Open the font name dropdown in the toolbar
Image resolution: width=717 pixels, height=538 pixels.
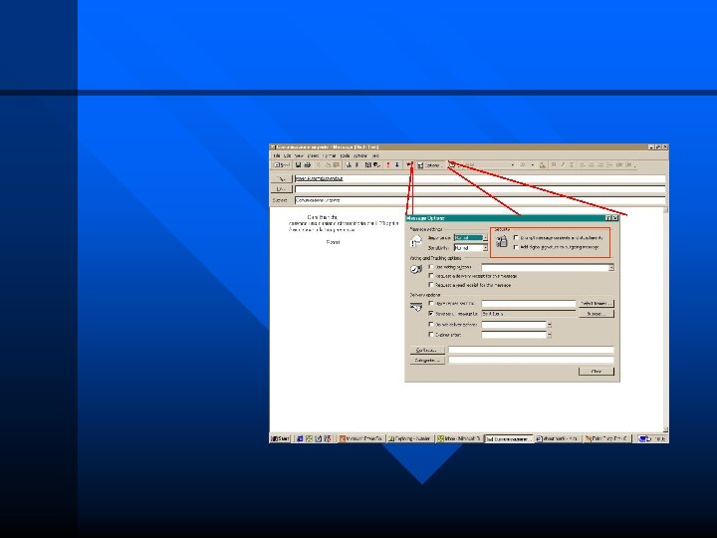click(512, 164)
